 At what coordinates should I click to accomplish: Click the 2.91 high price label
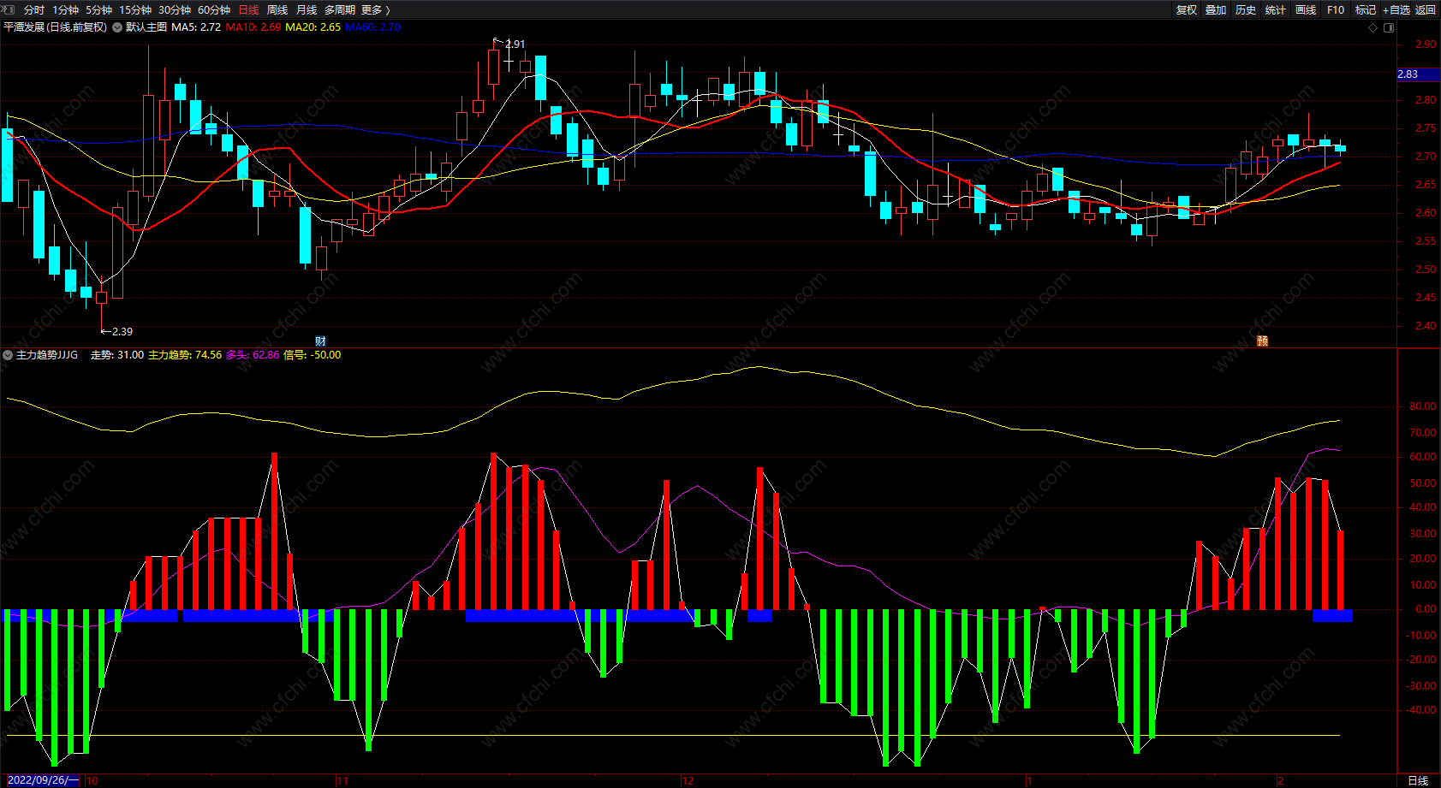coord(515,44)
